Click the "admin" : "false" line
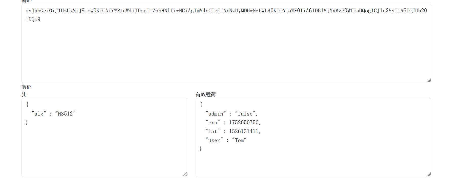Image resolution: width=463 pixels, height=183 pixels. 231,114
